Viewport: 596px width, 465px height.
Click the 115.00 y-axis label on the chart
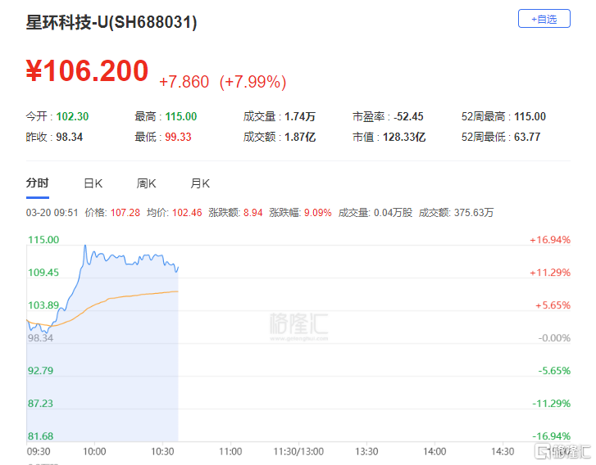click(43, 240)
